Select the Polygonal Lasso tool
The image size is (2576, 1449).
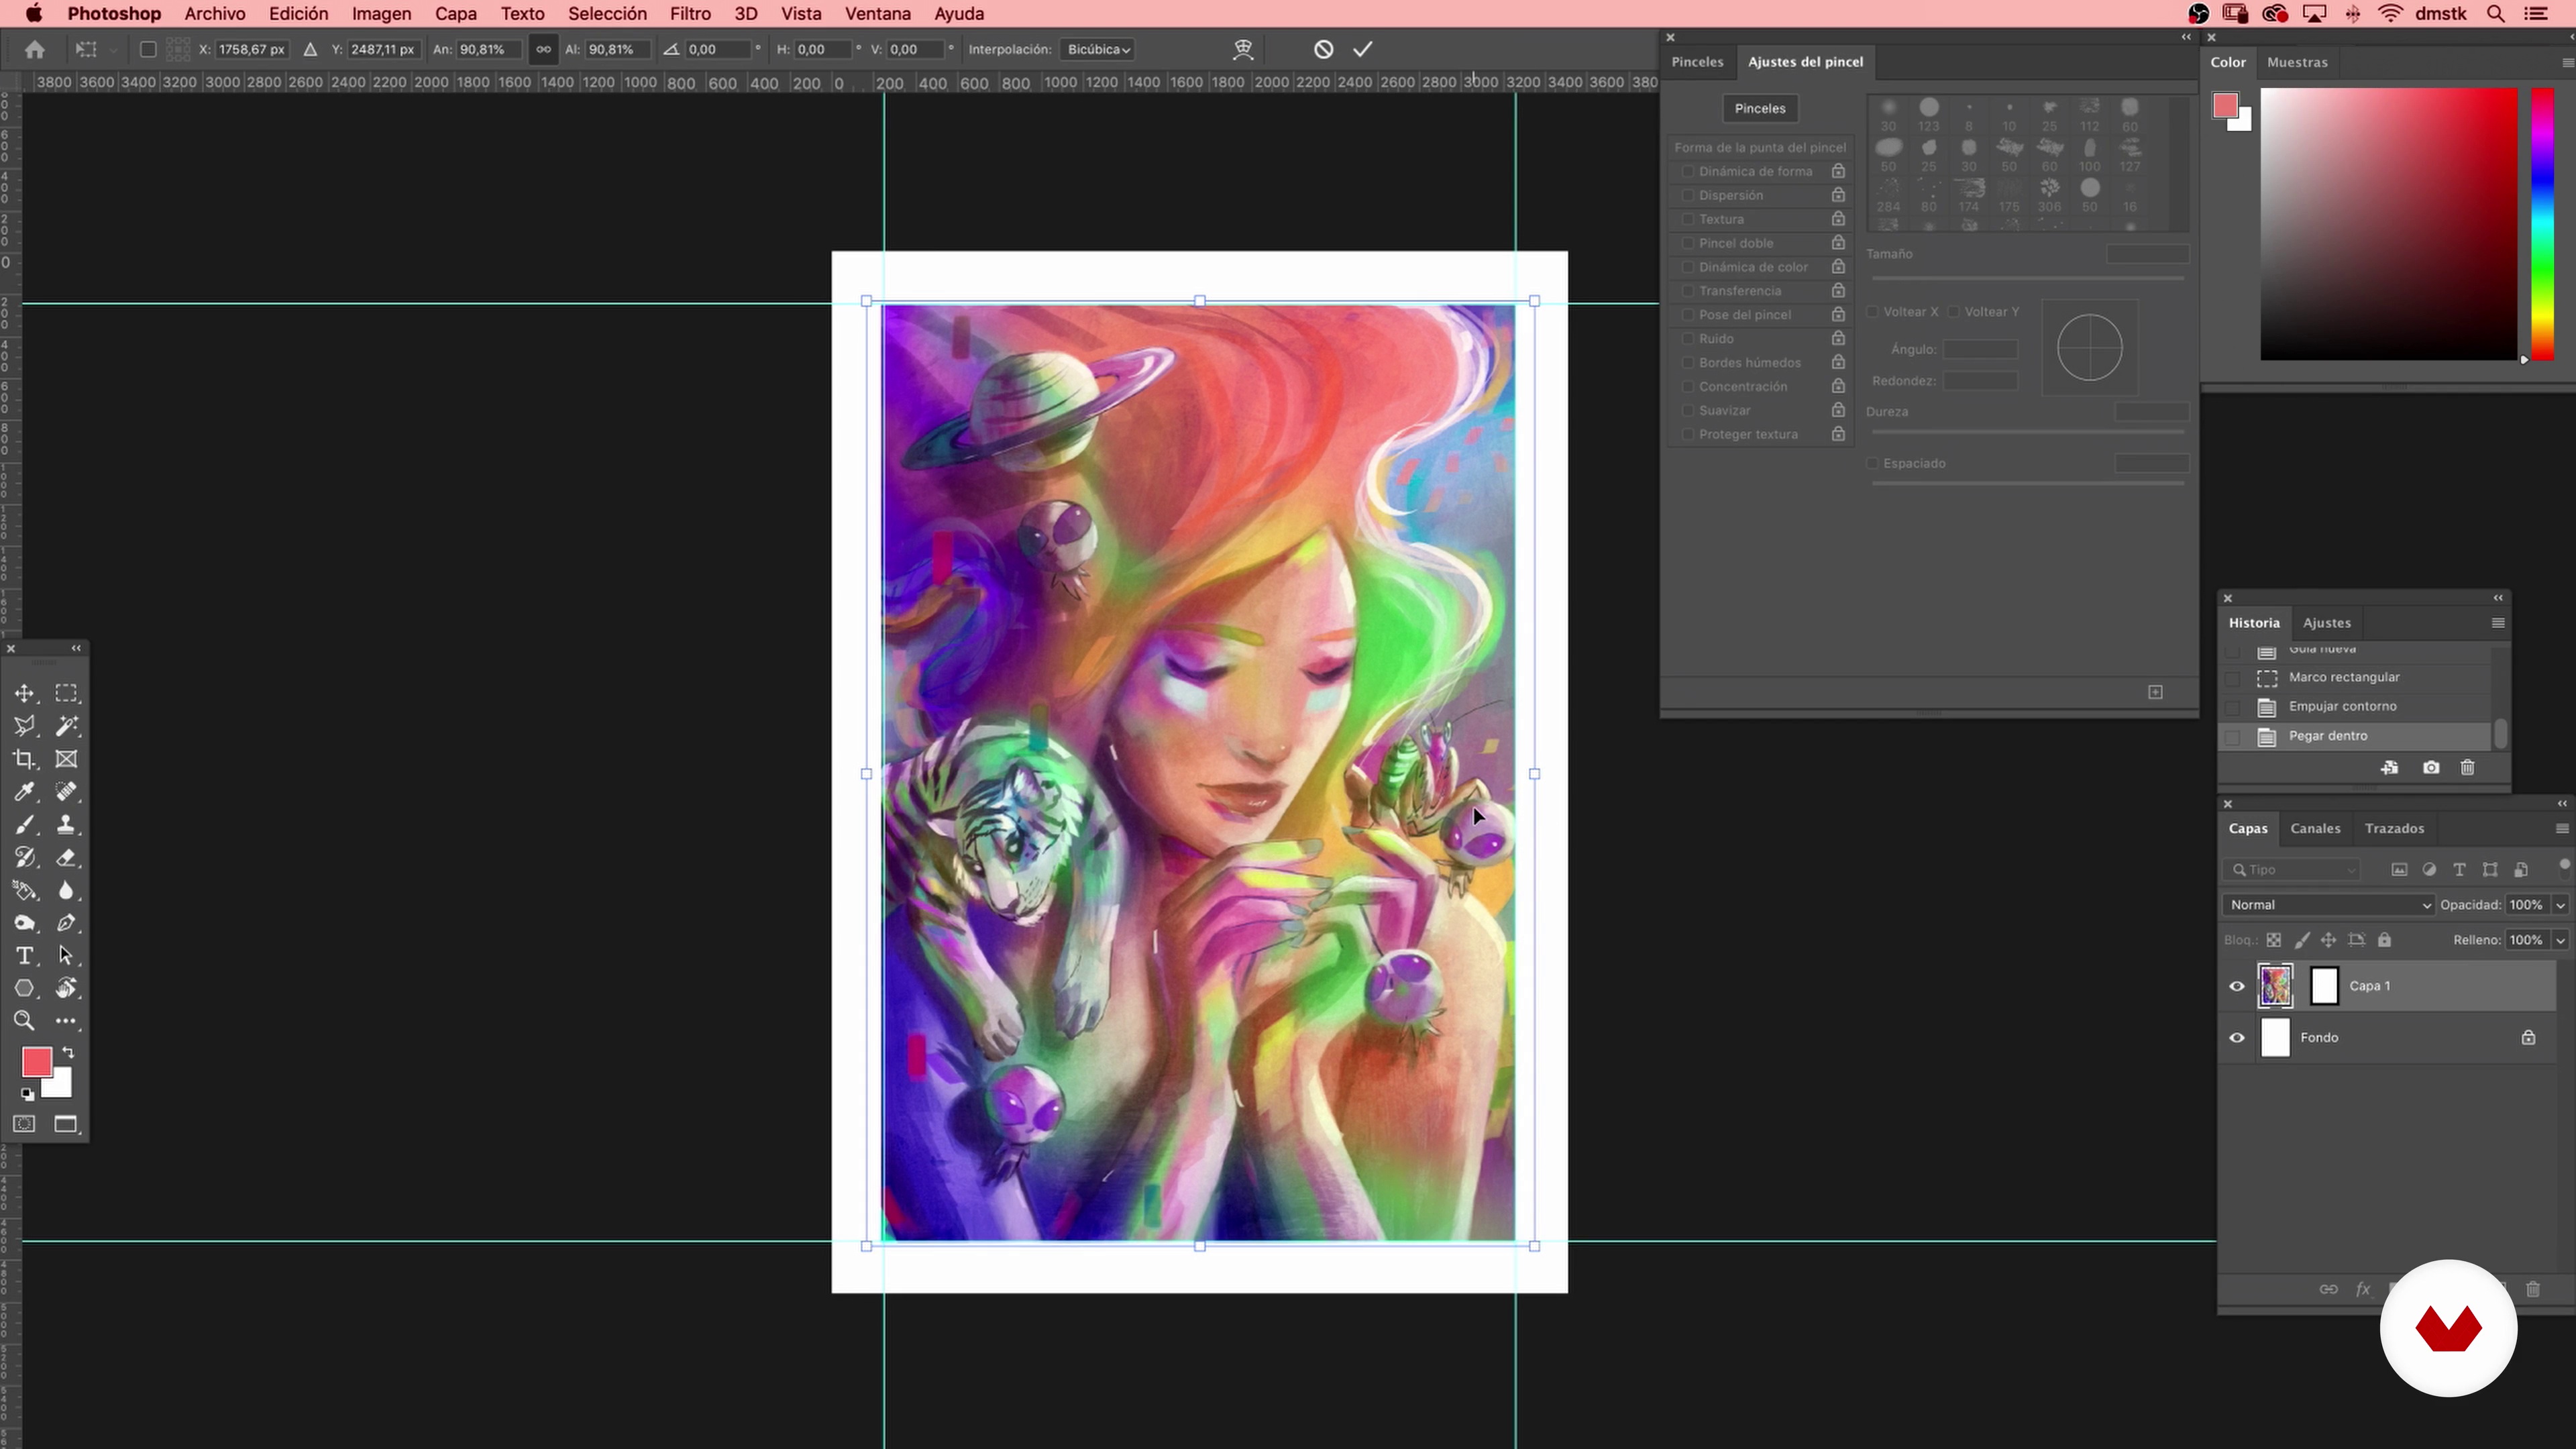click(24, 726)
